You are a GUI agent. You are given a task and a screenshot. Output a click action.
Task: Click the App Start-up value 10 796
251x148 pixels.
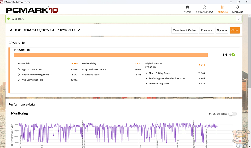point(74,69)
